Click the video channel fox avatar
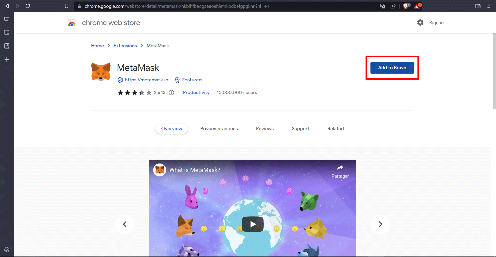 160,170
